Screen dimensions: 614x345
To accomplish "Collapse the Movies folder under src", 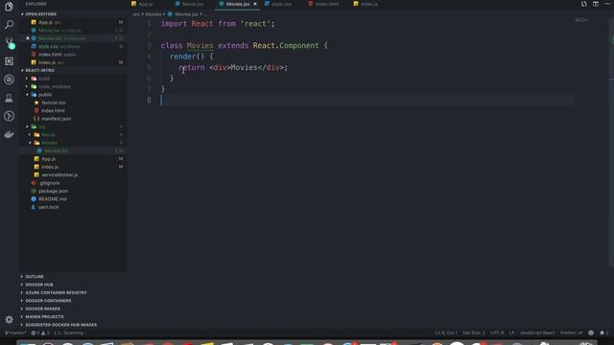I will (49, 143).
